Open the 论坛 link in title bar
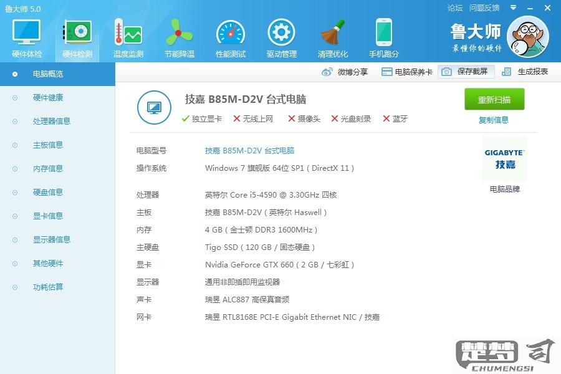This screenshot has width=561, height=374. pos(455,8)
